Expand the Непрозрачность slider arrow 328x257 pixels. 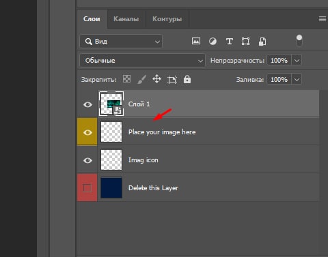(x=297, y=61)
